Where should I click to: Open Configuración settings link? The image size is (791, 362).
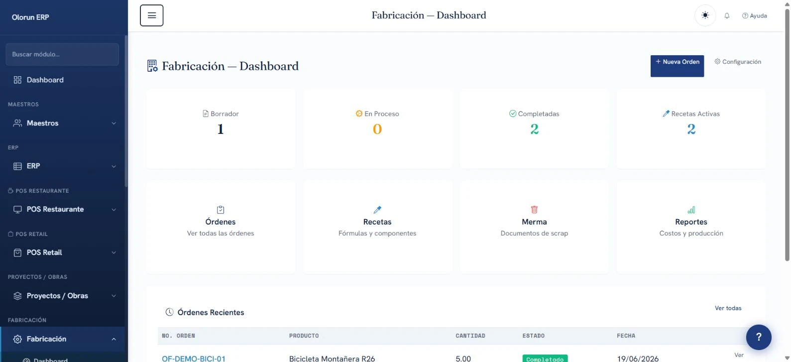pos(738,62)
